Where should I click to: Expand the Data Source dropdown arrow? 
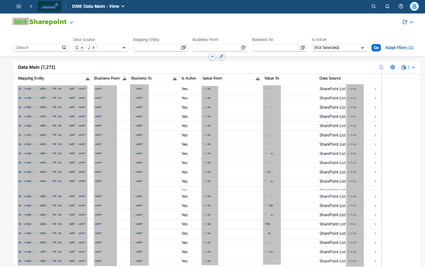(124, 48)
